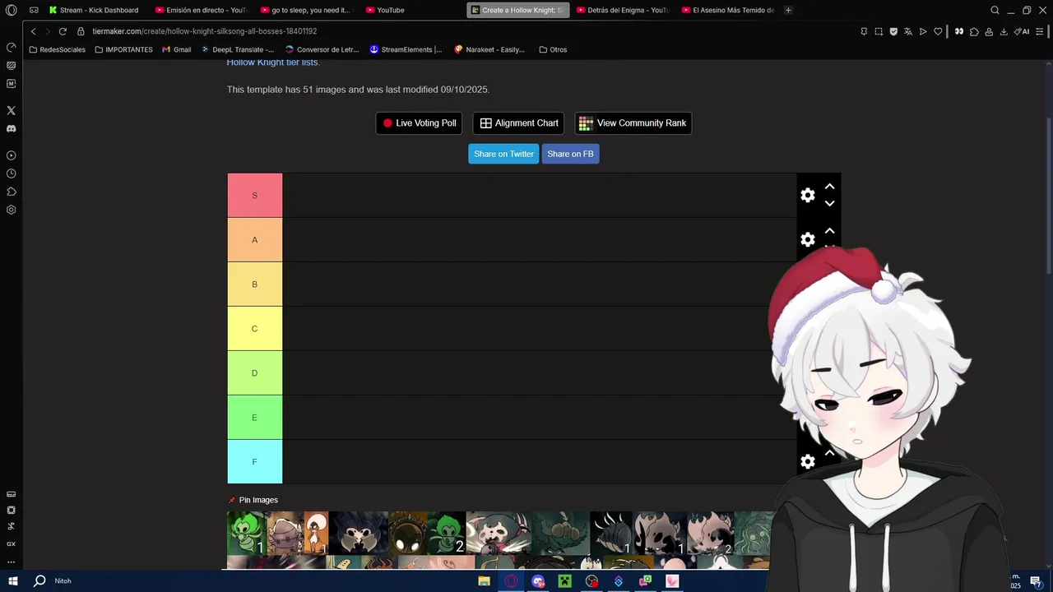
Task: Move the S tier row up
Action: click(829, 187)
